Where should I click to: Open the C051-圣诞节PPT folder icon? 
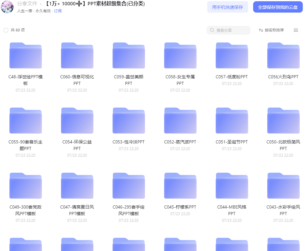coord(232,121)
